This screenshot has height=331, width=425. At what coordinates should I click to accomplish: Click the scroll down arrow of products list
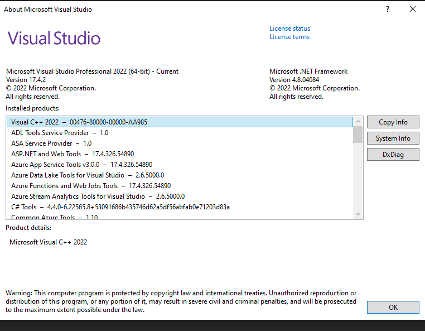(358, 214)
